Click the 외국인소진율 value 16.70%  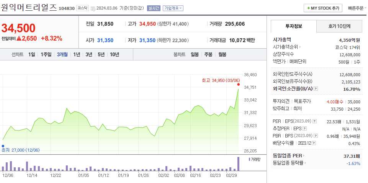coord(353,89)
